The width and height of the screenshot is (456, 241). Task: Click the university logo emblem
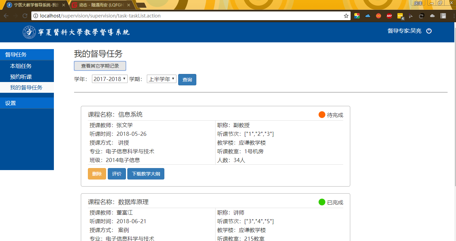coord(29,32)
